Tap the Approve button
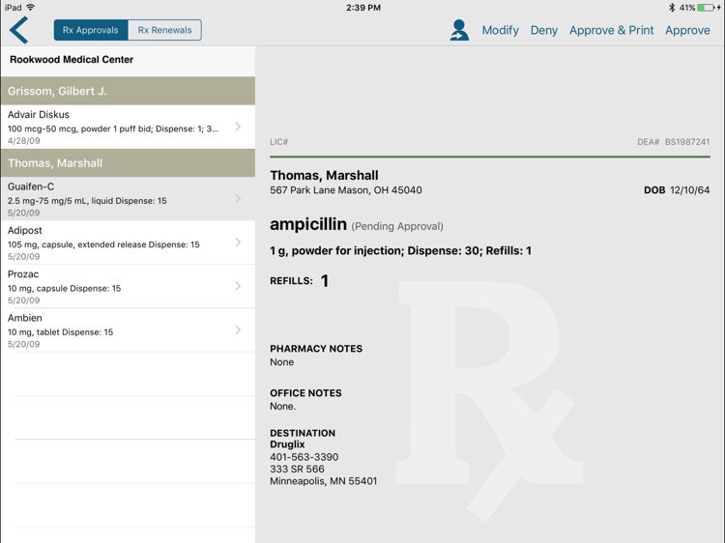The width and height of the screenshot is (725, 543). (687, 30)
